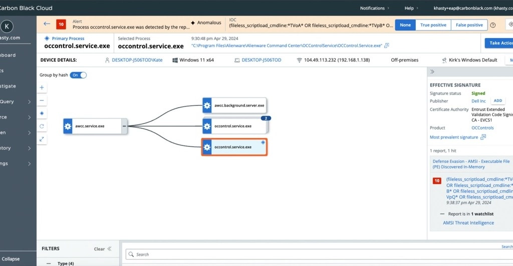Viewport: 513px width, 266px height.
Task: Open the AMSI Threat Intelligence watchlist link
Action: click(468, 223)
